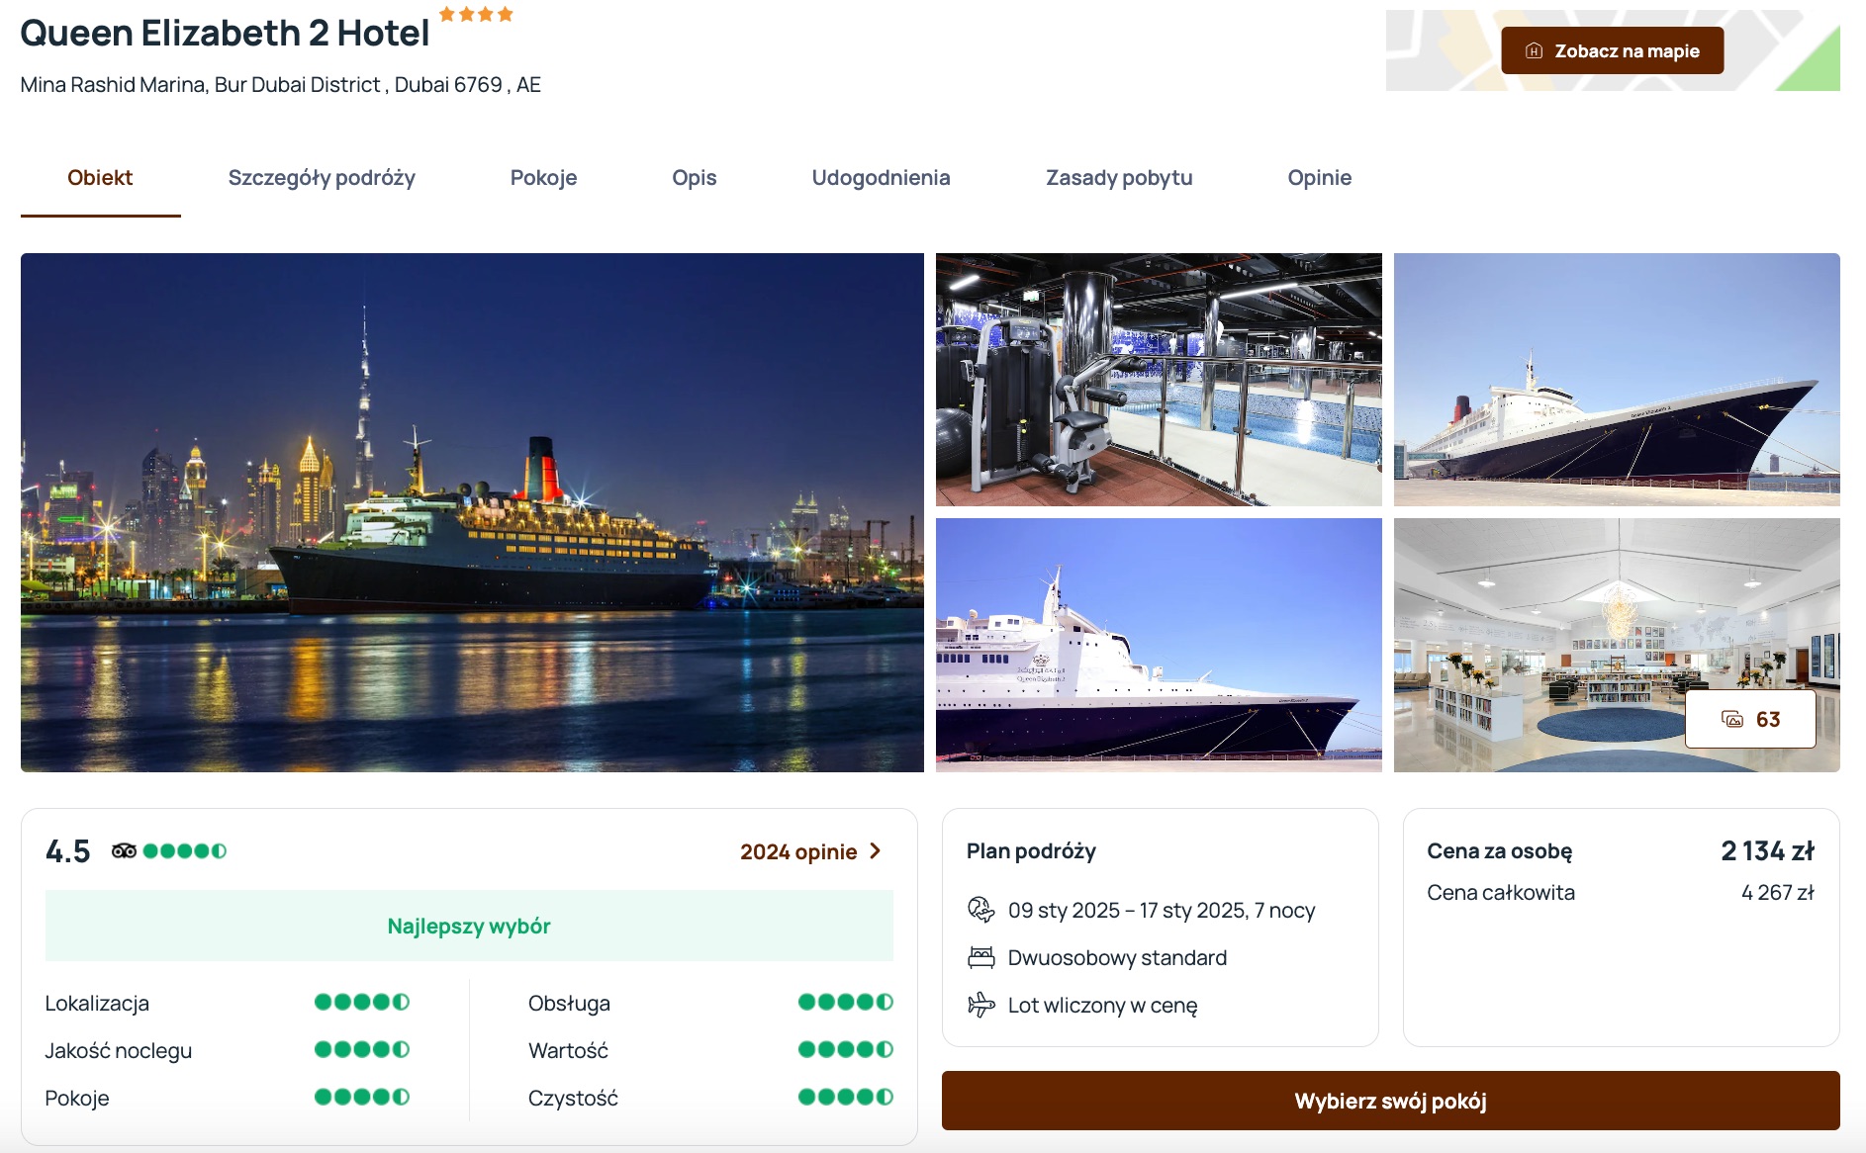Click the Wartość rating bubbles

(846, 1049)
